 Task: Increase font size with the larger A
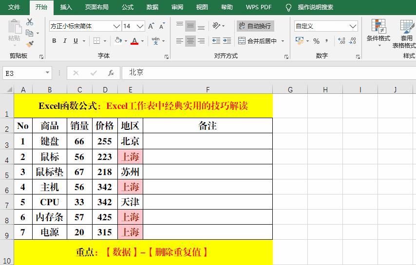click(151, 26)
